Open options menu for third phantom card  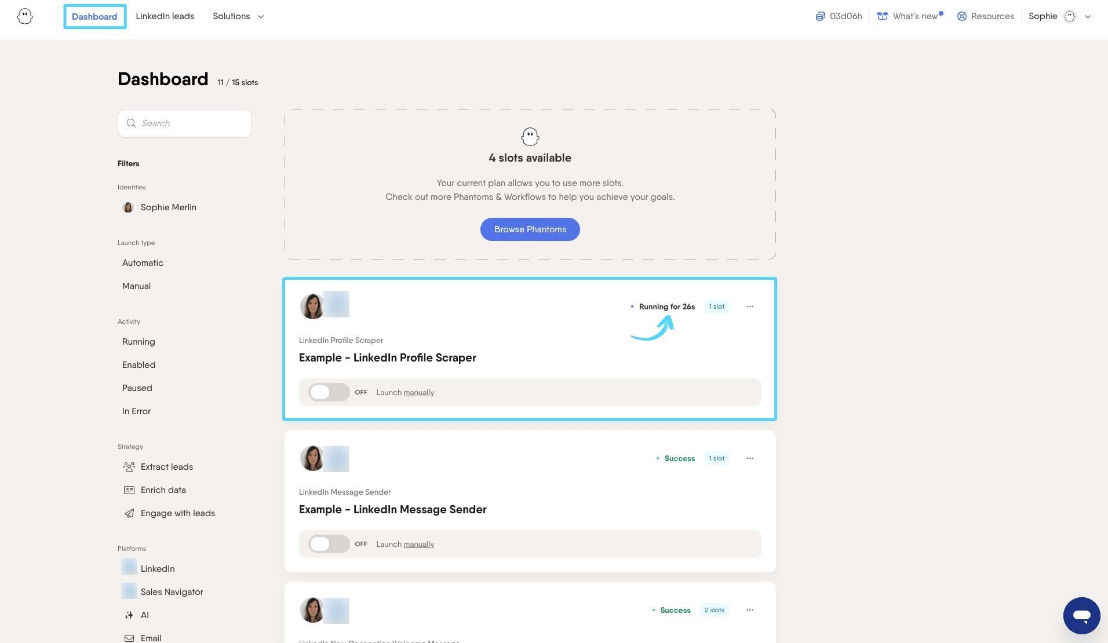[749, 610]
